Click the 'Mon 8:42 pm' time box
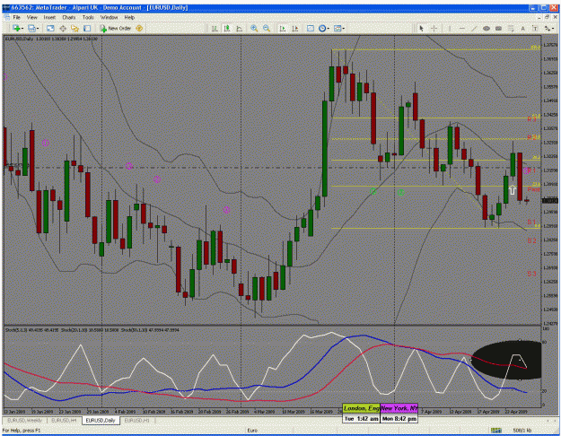This screenshot has height=436, width=561. [x=399, y=418]
